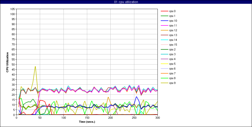The width and height of the screenshot is (252, 127).
Task: Click the 25 y-axis tick label
Action: click(13, 90)
